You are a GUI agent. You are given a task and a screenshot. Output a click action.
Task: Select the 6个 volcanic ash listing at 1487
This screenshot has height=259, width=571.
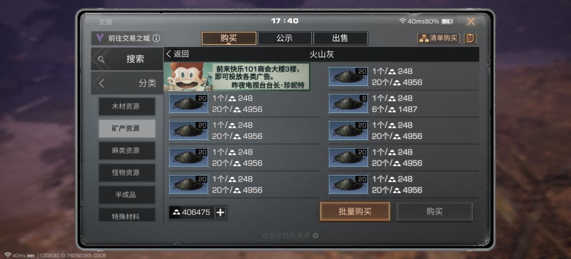tap(403, 103)
